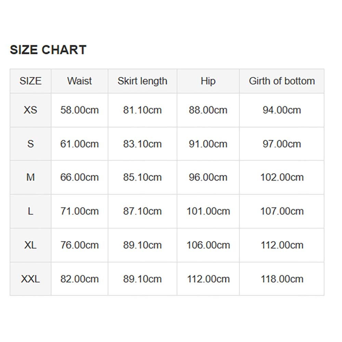
Task: Select the 118.00cm girth of bottom cell
Action: (282, 279)
